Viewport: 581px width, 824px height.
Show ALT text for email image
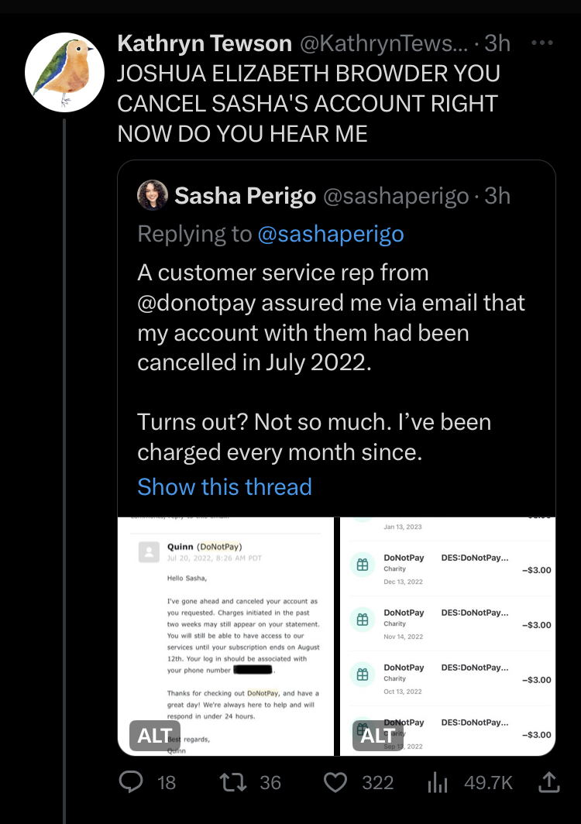(154, 736)
